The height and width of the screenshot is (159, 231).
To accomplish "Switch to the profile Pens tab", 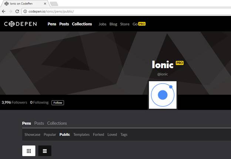I will point(27,123).
